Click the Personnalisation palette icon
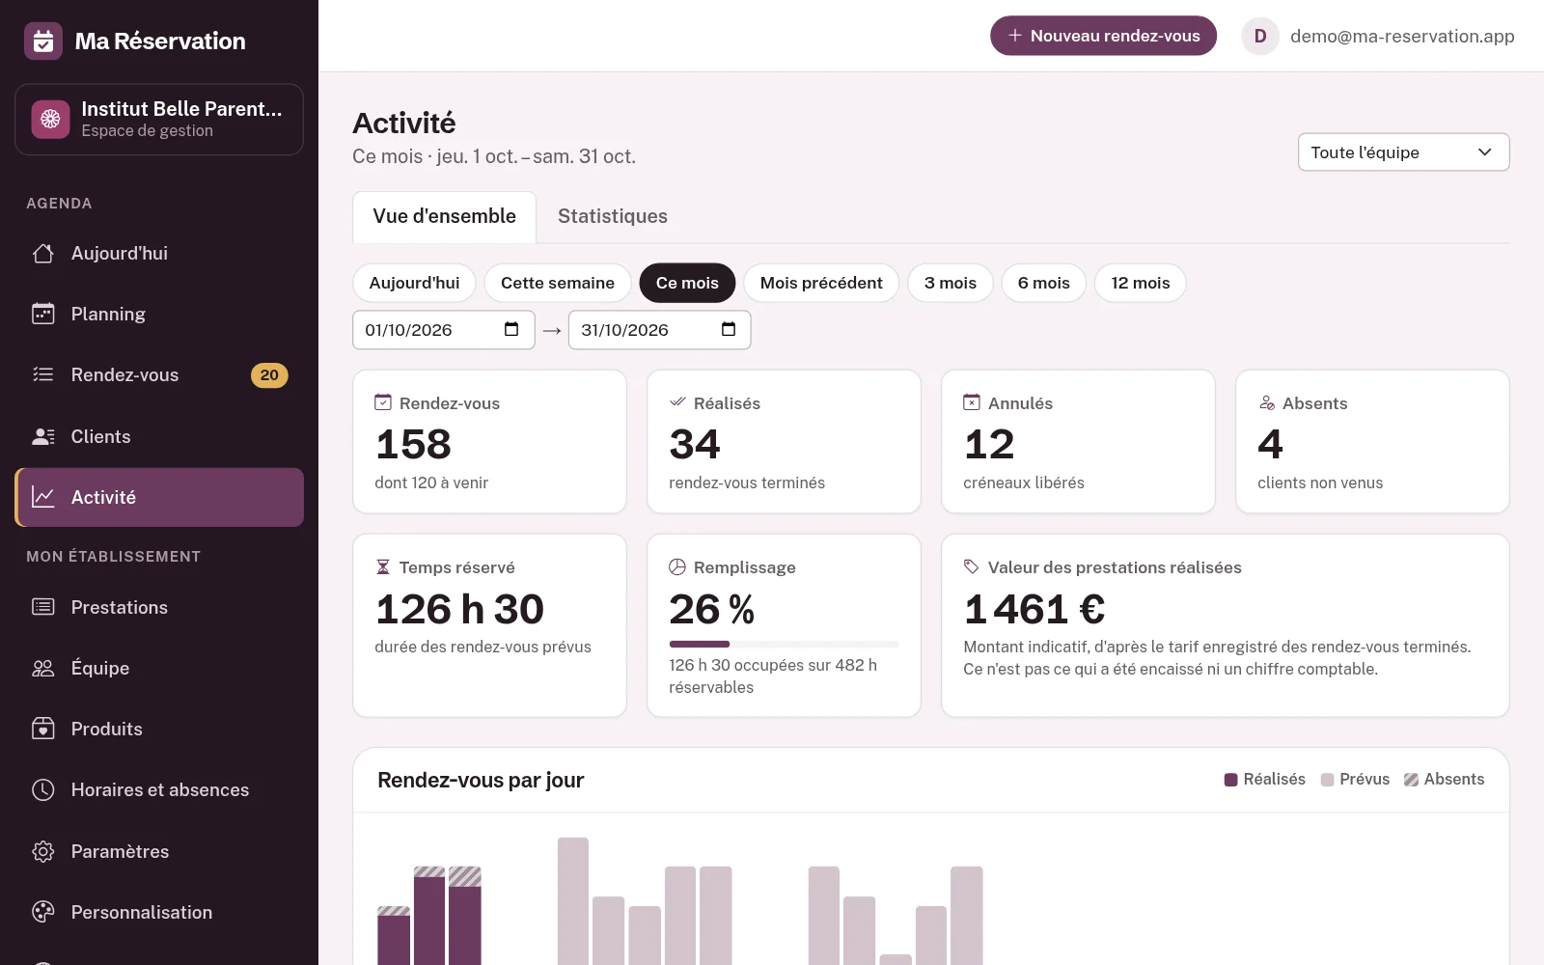The width and height of the screenshot is (1544, 965). (x=43, y=912)
